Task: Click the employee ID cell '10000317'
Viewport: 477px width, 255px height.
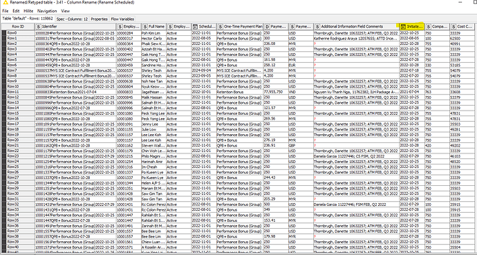Action: tap(129, 38)
